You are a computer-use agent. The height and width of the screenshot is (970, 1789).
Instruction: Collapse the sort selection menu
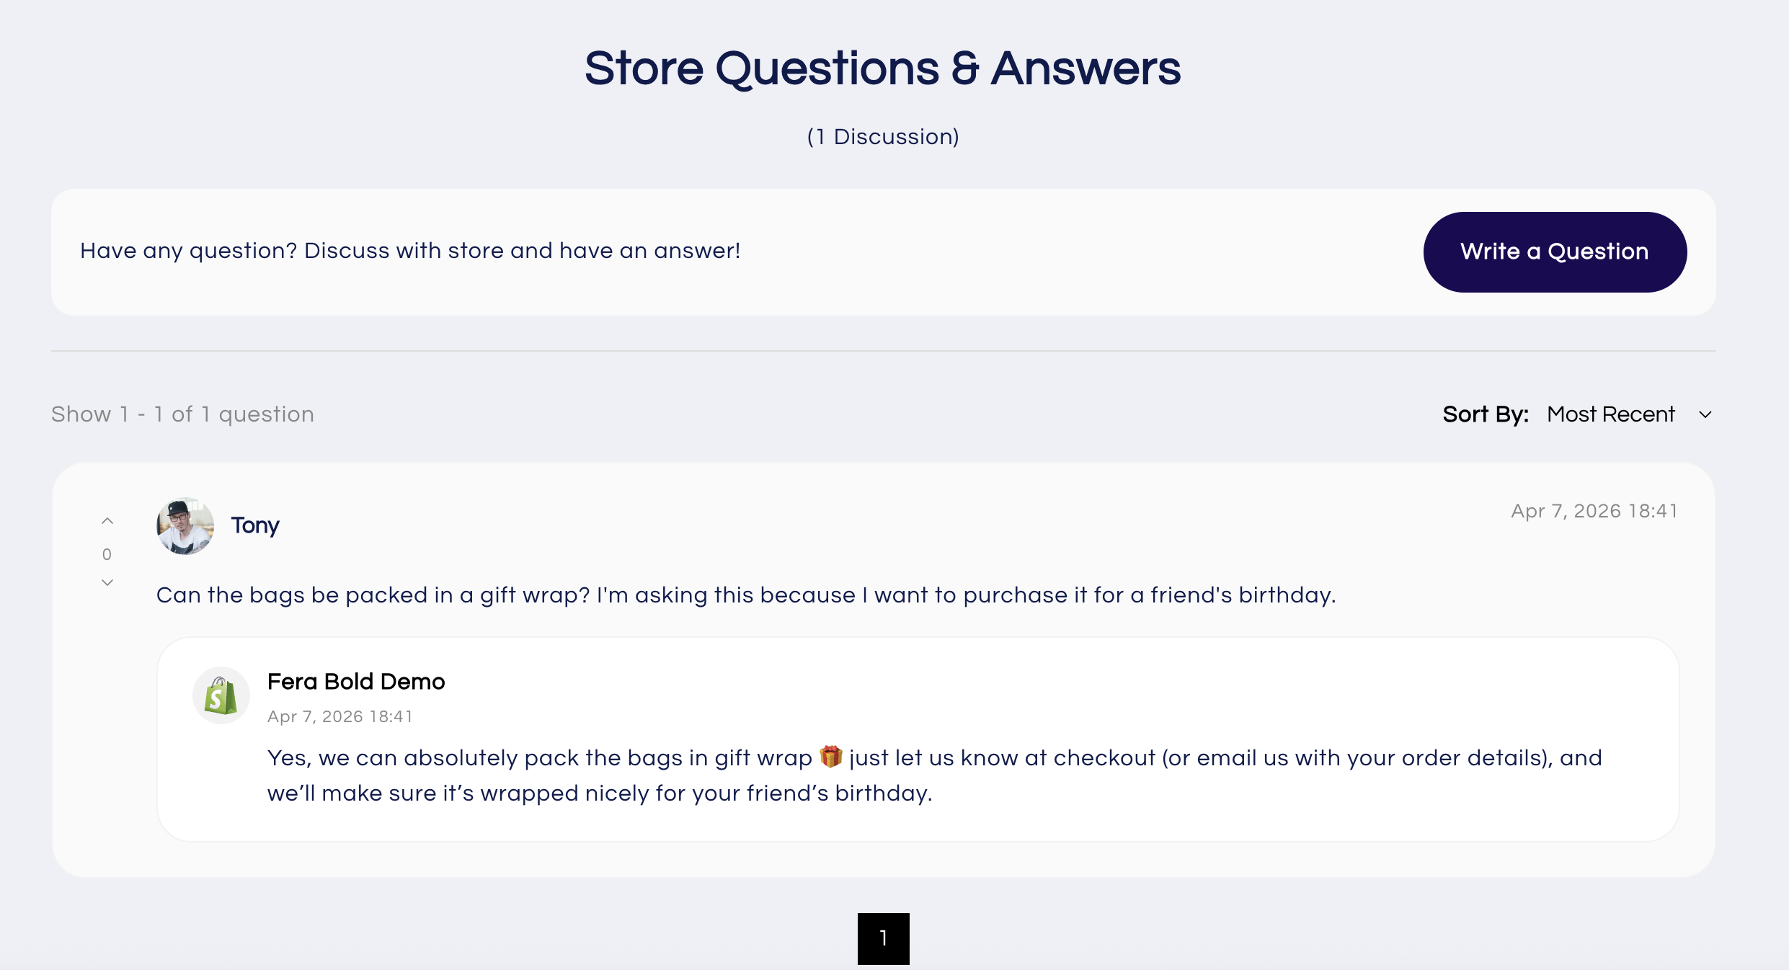coord(1705,415)
